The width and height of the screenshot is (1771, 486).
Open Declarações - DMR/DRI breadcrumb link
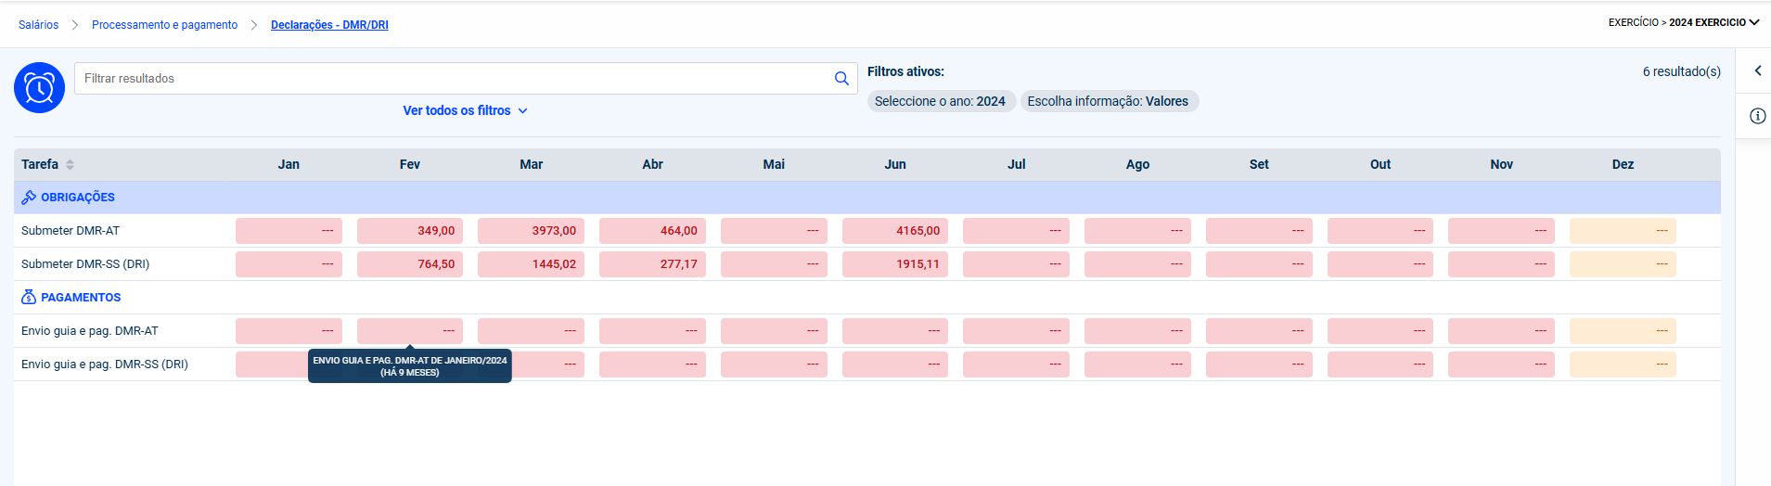tap(329, 25)
